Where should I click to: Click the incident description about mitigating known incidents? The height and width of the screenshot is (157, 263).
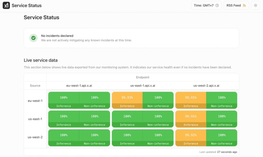pyautogui.click(x=87, y=40)
